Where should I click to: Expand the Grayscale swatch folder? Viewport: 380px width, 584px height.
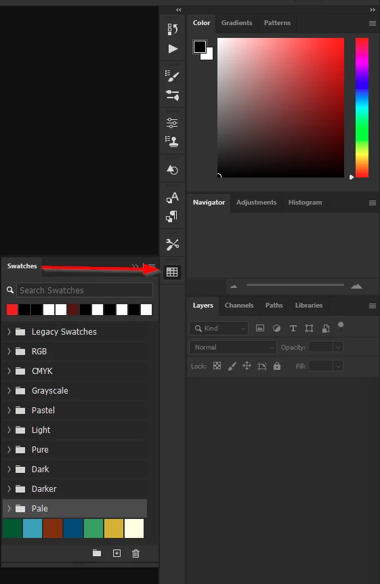(9, 390)
